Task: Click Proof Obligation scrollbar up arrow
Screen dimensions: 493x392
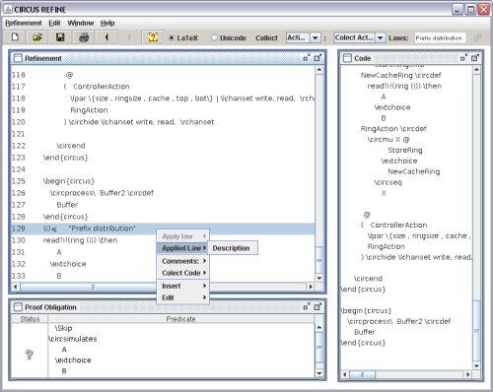Action: pyautogui.click(x=319, y=327)
